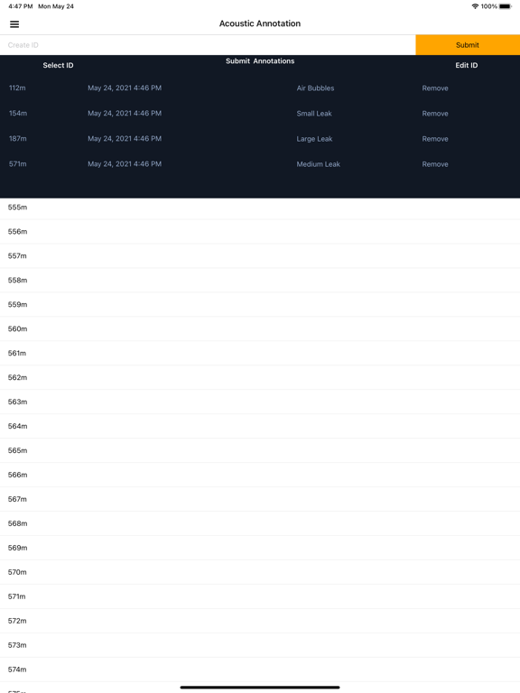Select 571m in the lower ID list
Screen dimensions: 520x693
pos(260,596)
